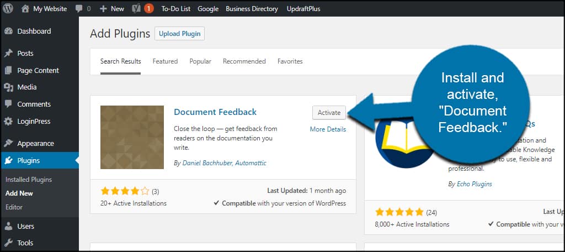Open UpdraftPlus in admin bar

[x=303, y=9]
